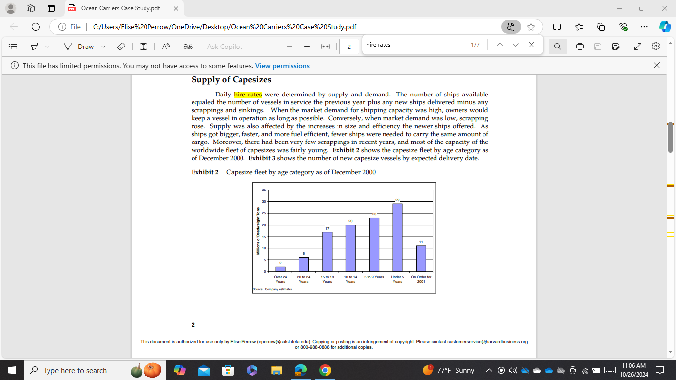Jump to the next hire rates match
Image resolution: width=676 pixels, height=380 pixels.
516,45
